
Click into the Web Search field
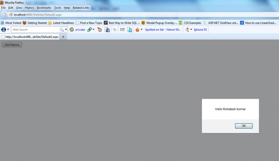click(x=35, y=30)
